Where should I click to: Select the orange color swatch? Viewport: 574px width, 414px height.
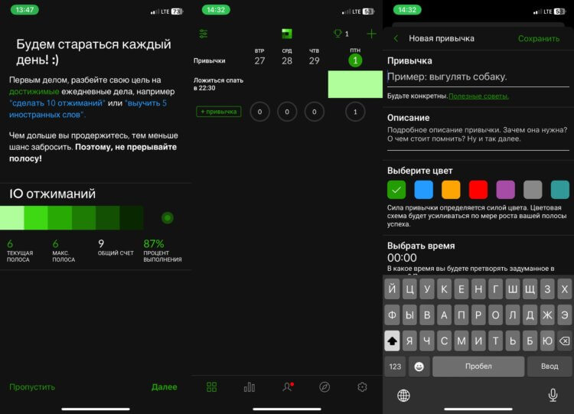point(451,190)
